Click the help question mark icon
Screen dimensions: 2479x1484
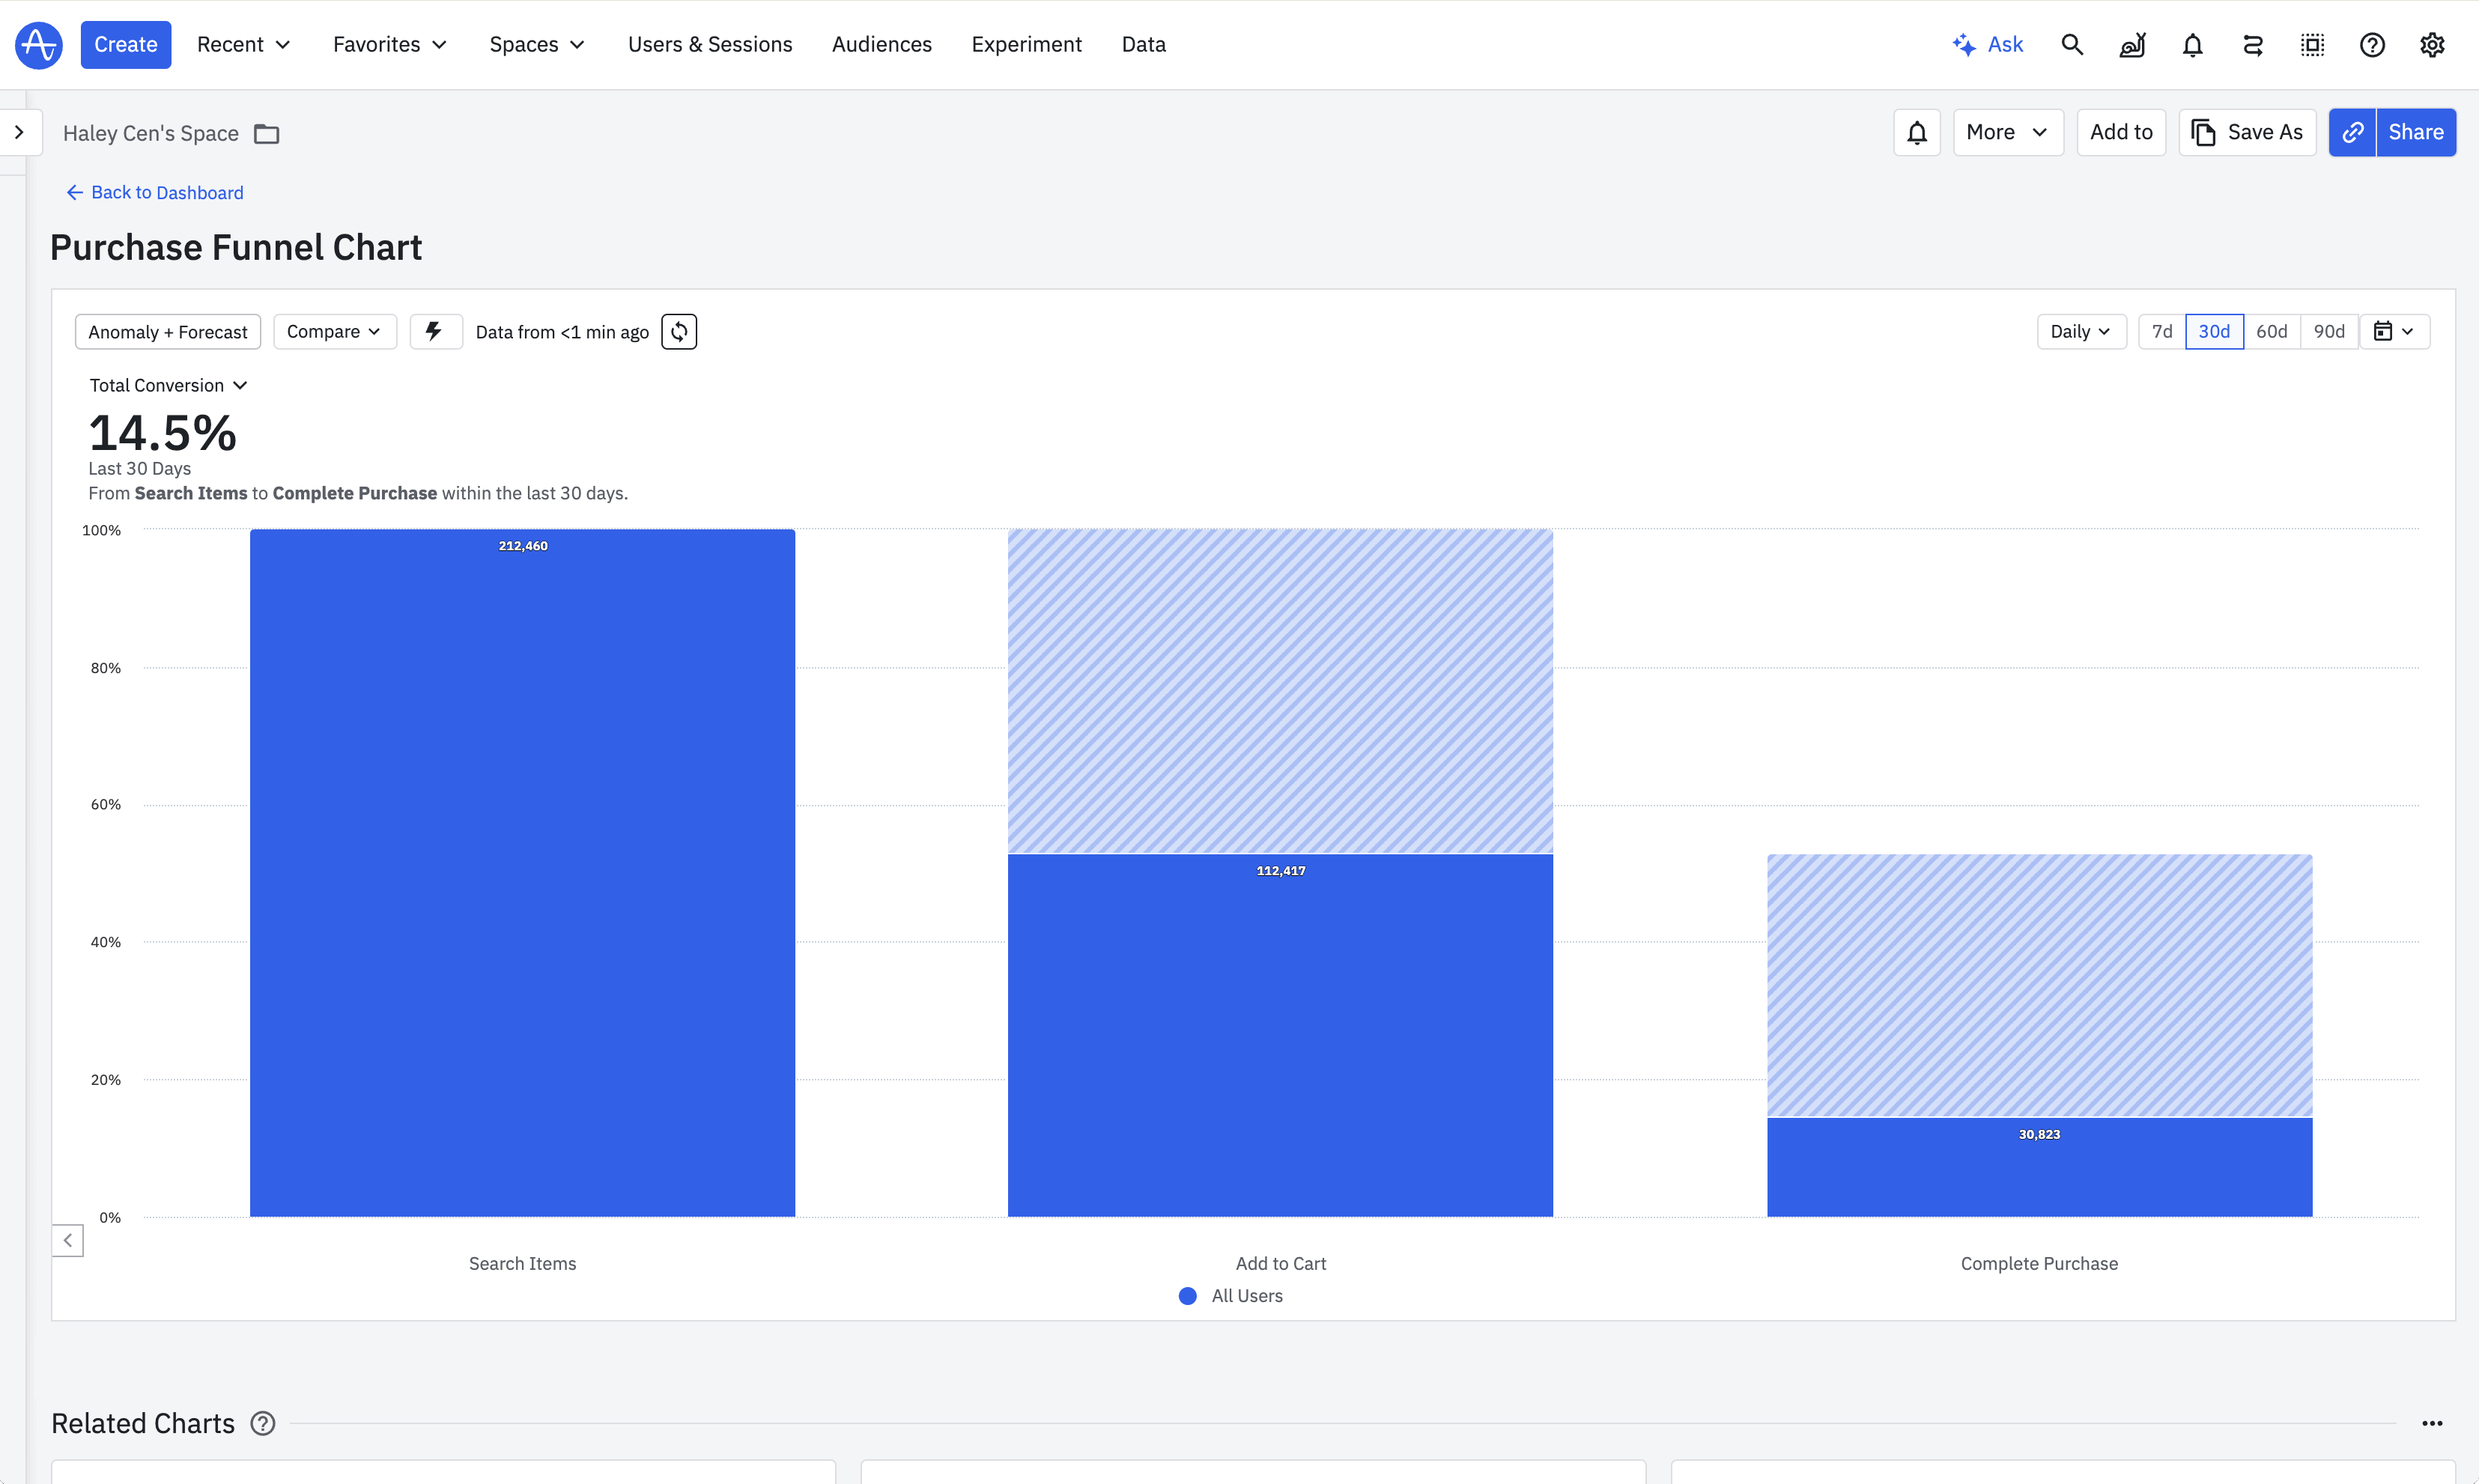2372,45
